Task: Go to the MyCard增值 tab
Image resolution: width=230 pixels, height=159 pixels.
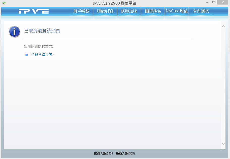Action: coord(177,11)
